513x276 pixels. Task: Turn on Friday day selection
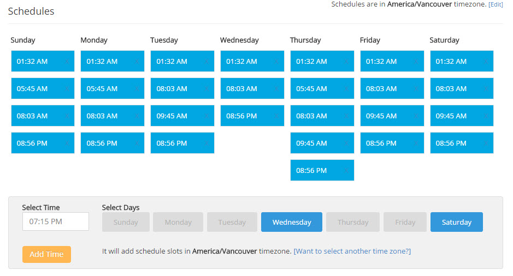point(405,222)
